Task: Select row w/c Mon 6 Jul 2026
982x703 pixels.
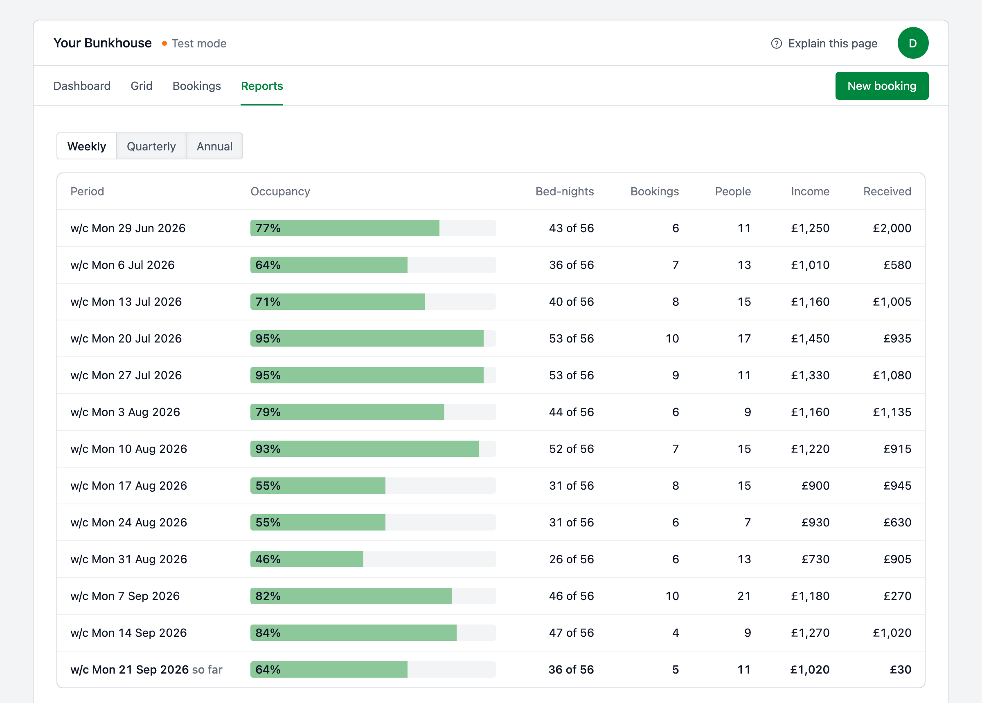Action: (491, 265)
